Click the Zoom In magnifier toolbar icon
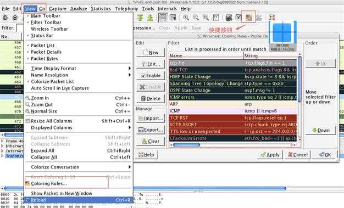The height and width of the screenshot is (208, 344). 186,18
